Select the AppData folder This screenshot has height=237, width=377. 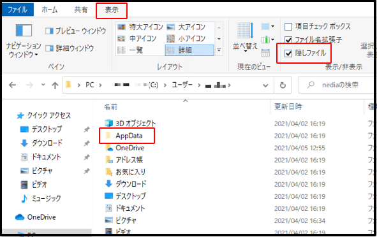pyautogui.click(x=124, y=136)
